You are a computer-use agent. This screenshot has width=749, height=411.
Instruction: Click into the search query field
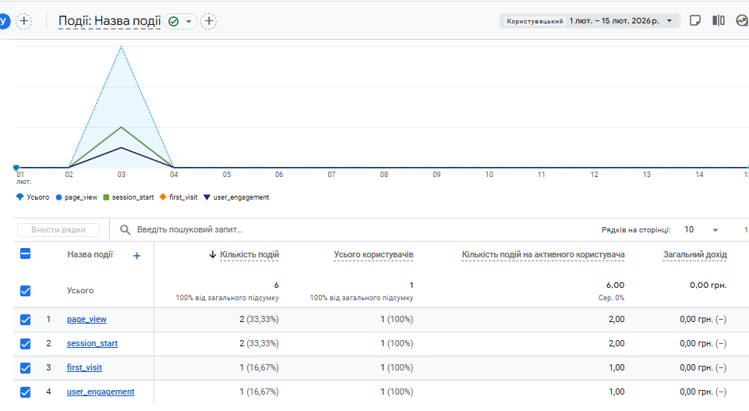point(312,230)
